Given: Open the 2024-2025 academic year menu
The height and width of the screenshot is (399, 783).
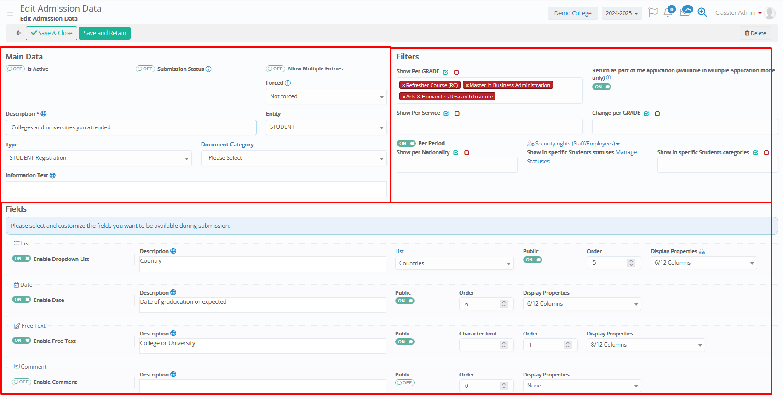Looking at the screenshot, I should coord(622,13).
